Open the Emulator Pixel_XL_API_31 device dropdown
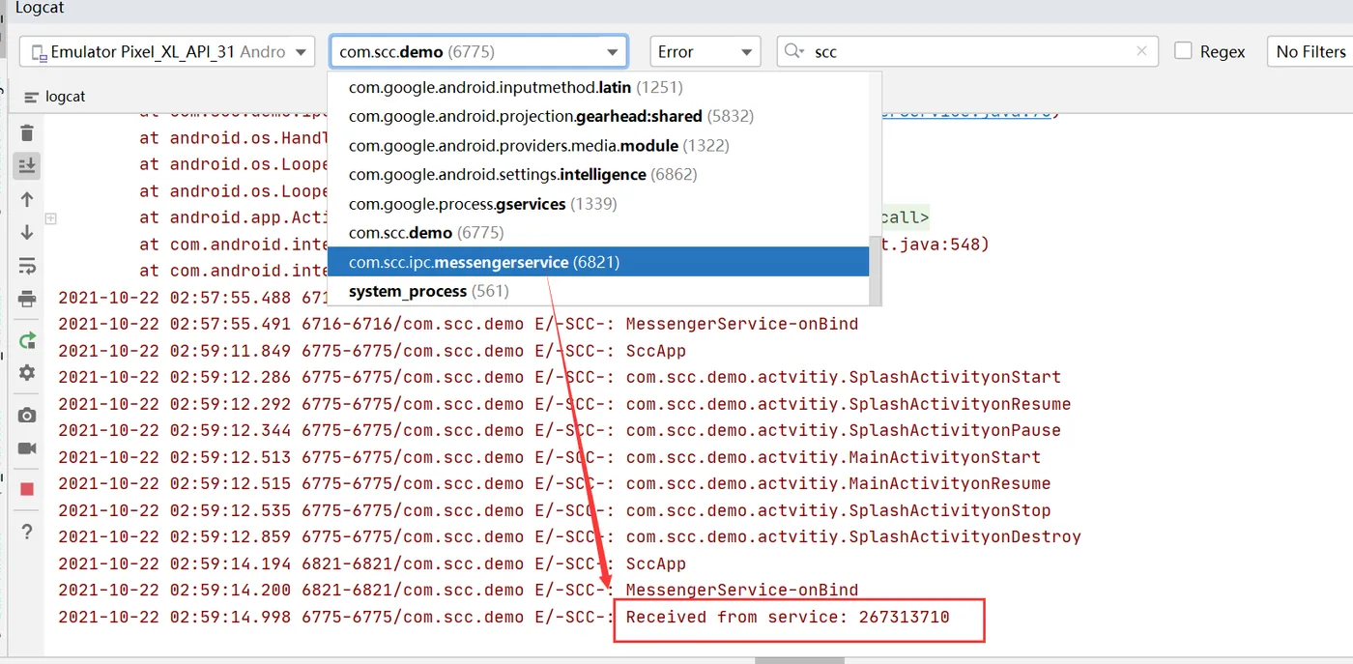The image size is (1353, 664). coord(167,52)
